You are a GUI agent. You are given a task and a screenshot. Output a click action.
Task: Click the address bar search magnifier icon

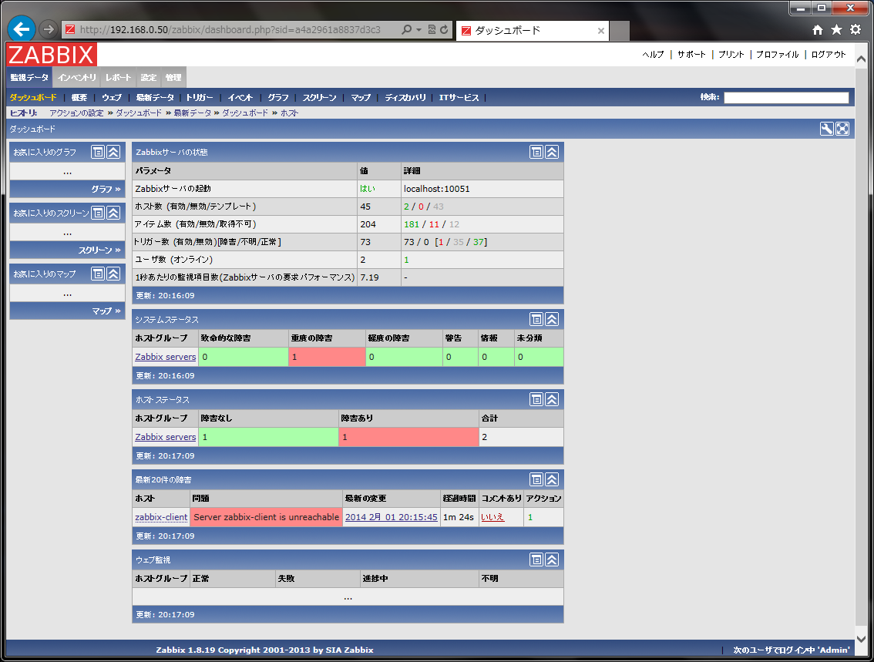[407, 29]
